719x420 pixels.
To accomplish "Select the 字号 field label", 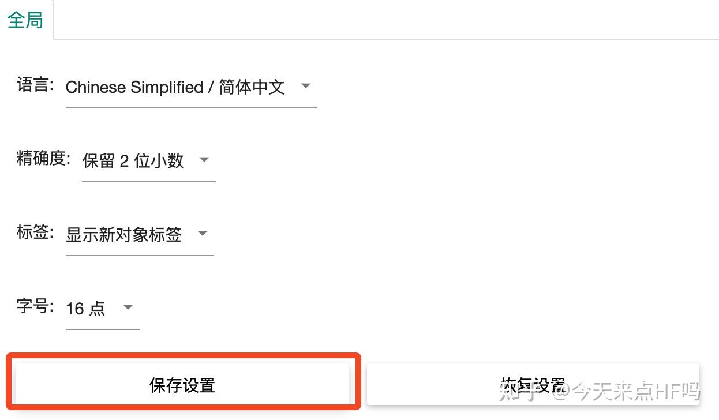I will pos(35,306).
